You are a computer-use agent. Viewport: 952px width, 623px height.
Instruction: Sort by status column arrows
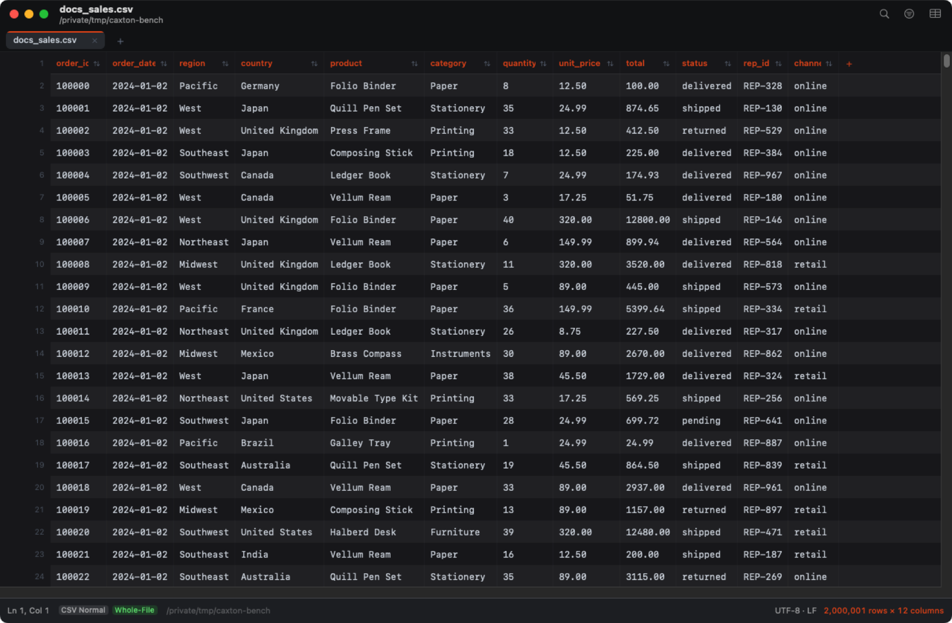pyautogui.click(x=728, y=63)
